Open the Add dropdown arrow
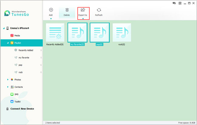This screenshot has width=197, height=125. pos(51,19)
